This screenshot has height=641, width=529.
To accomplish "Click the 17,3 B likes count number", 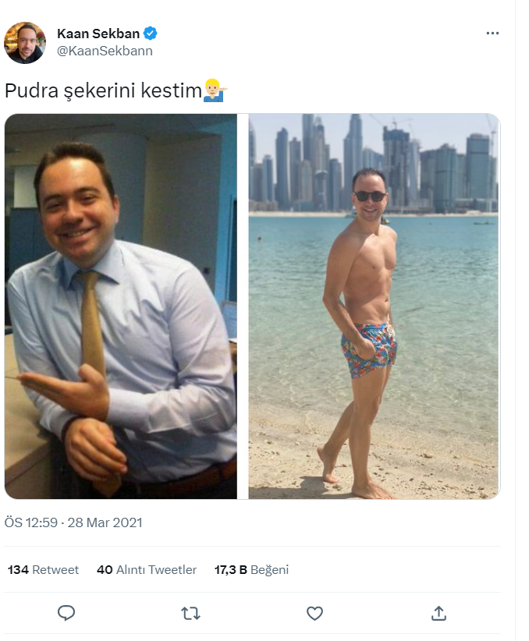I will pyautogui.click(x=231, y=569).
